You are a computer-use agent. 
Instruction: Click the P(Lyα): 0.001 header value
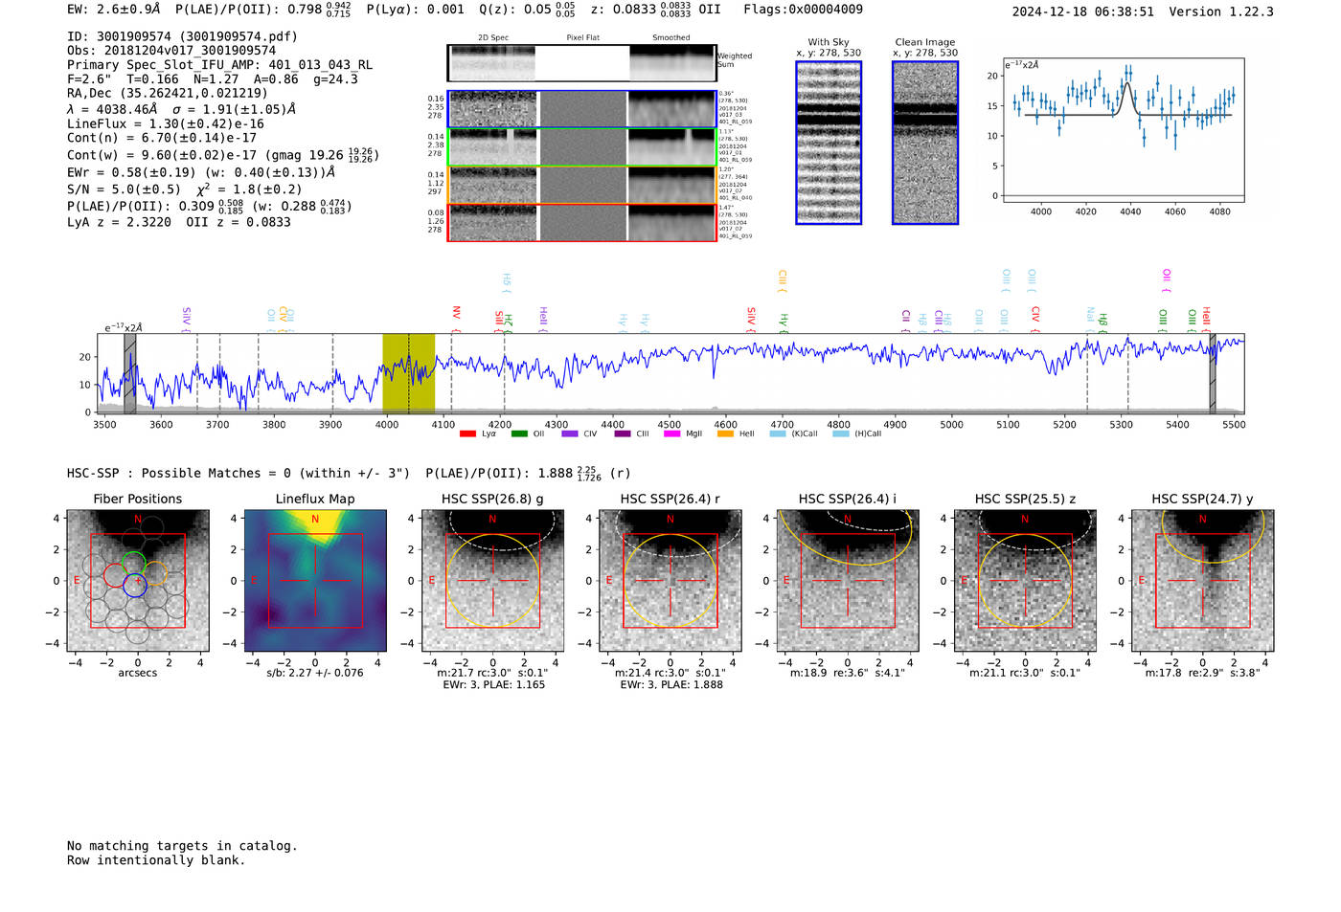pyautogui.click(x=415, y=10)
